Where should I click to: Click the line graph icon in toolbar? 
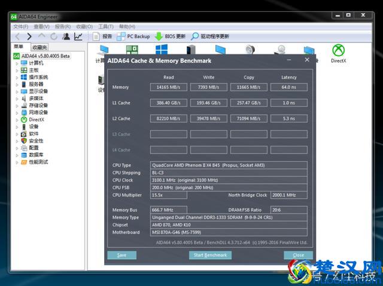(x=78, y=36)
